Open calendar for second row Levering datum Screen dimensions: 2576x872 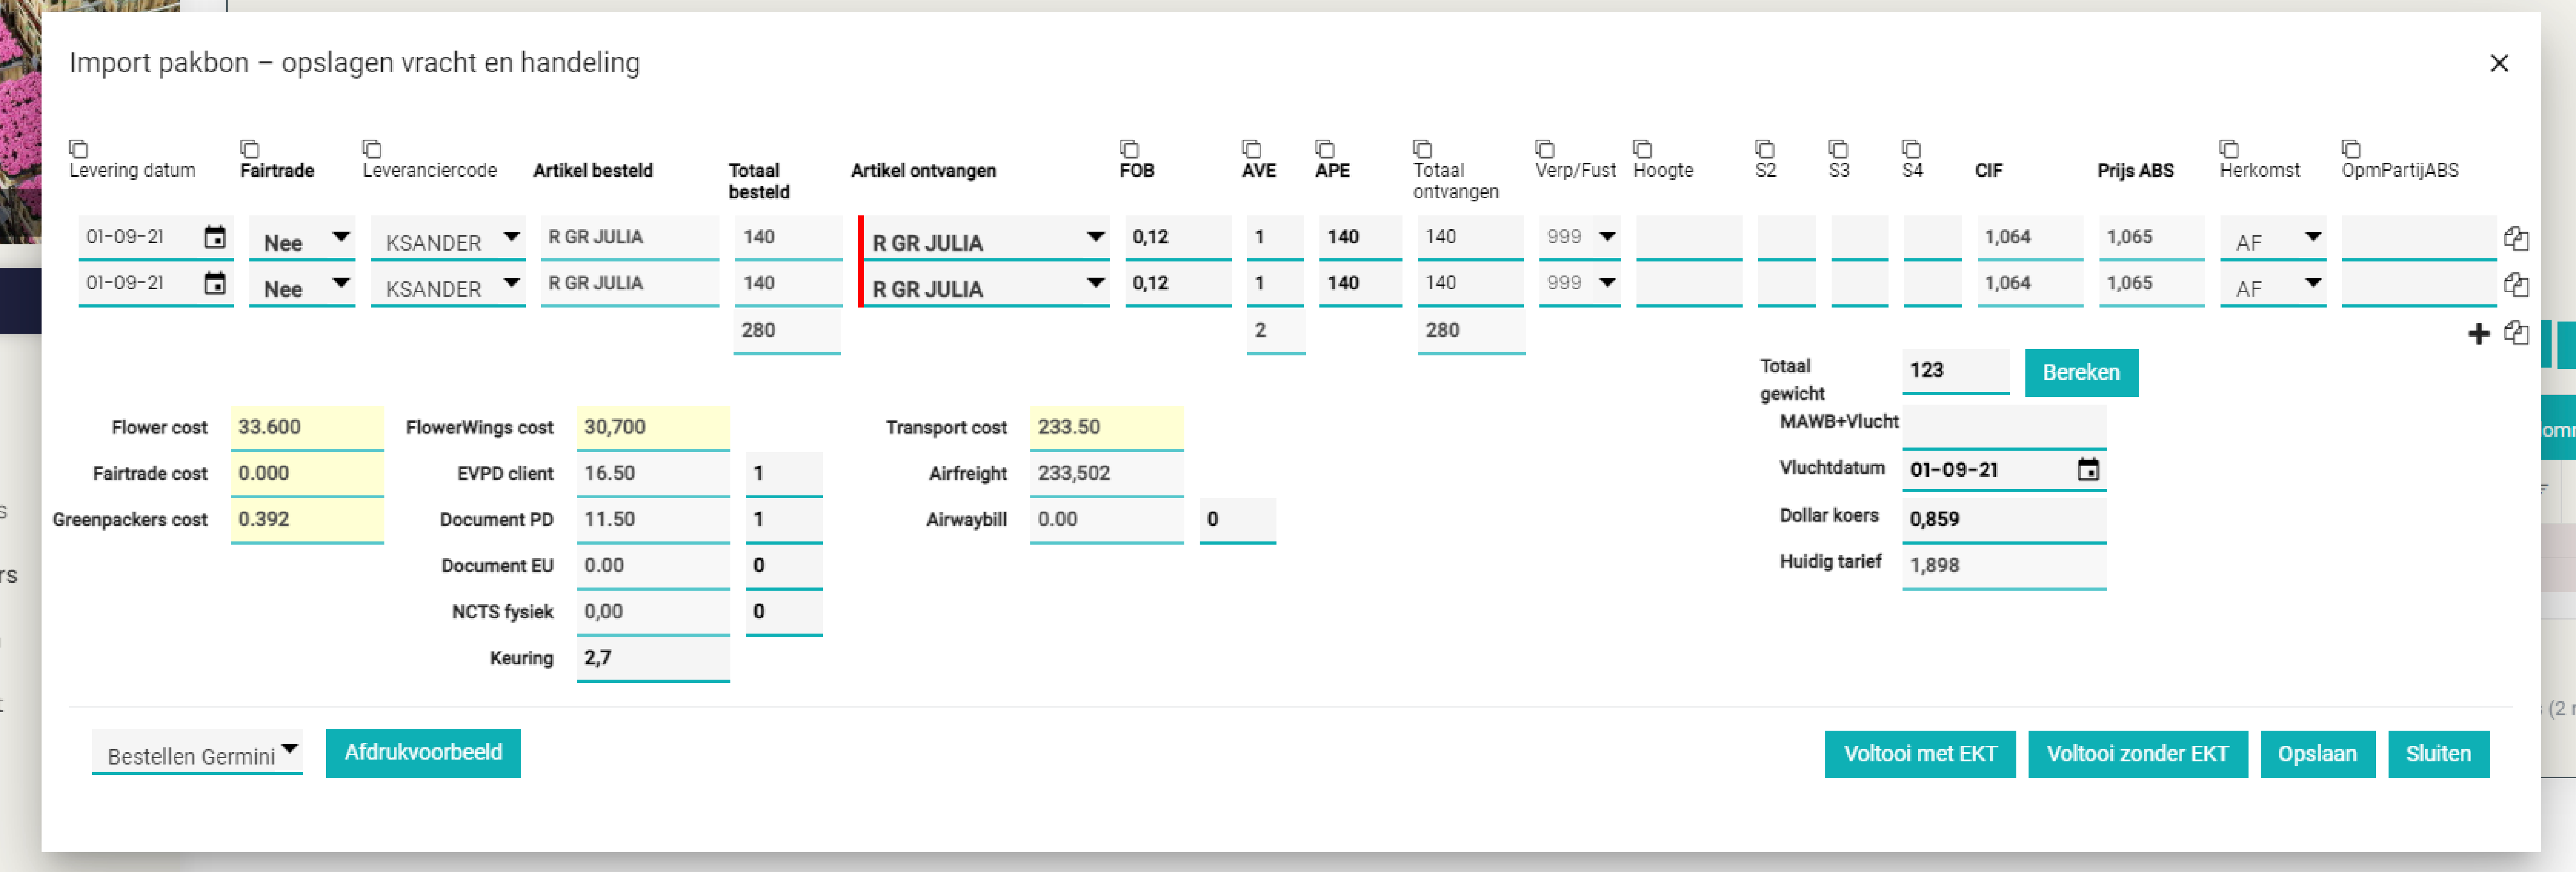(x=215, y=283)
